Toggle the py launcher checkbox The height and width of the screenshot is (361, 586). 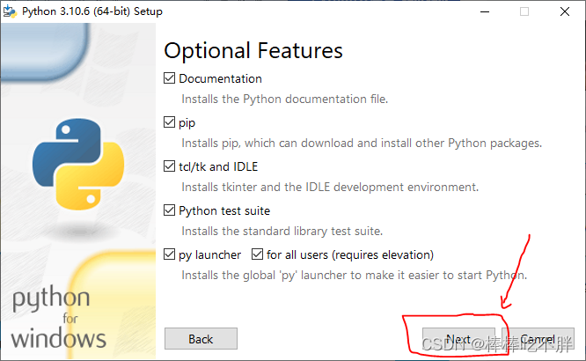[x=169, y=254]
